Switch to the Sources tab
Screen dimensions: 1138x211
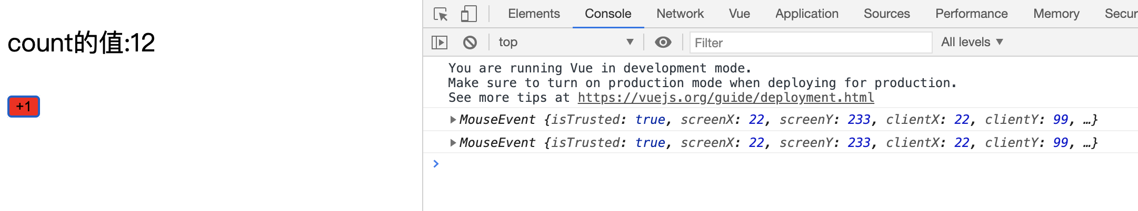coord(887,14)
